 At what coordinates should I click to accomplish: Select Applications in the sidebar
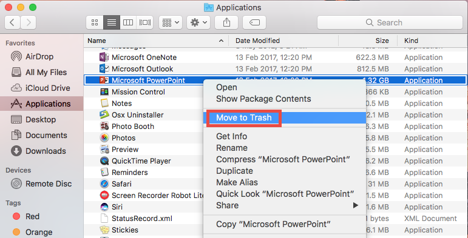point(41,104)
